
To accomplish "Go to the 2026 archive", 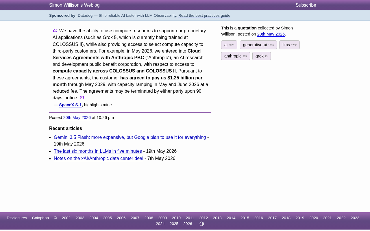I will coord(188,224).
